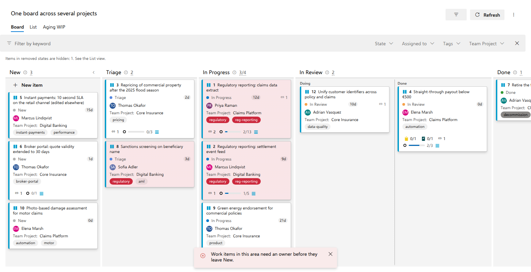Collapse the New column chevron
This screenshot has width=531, height=272.
point(94,72)
